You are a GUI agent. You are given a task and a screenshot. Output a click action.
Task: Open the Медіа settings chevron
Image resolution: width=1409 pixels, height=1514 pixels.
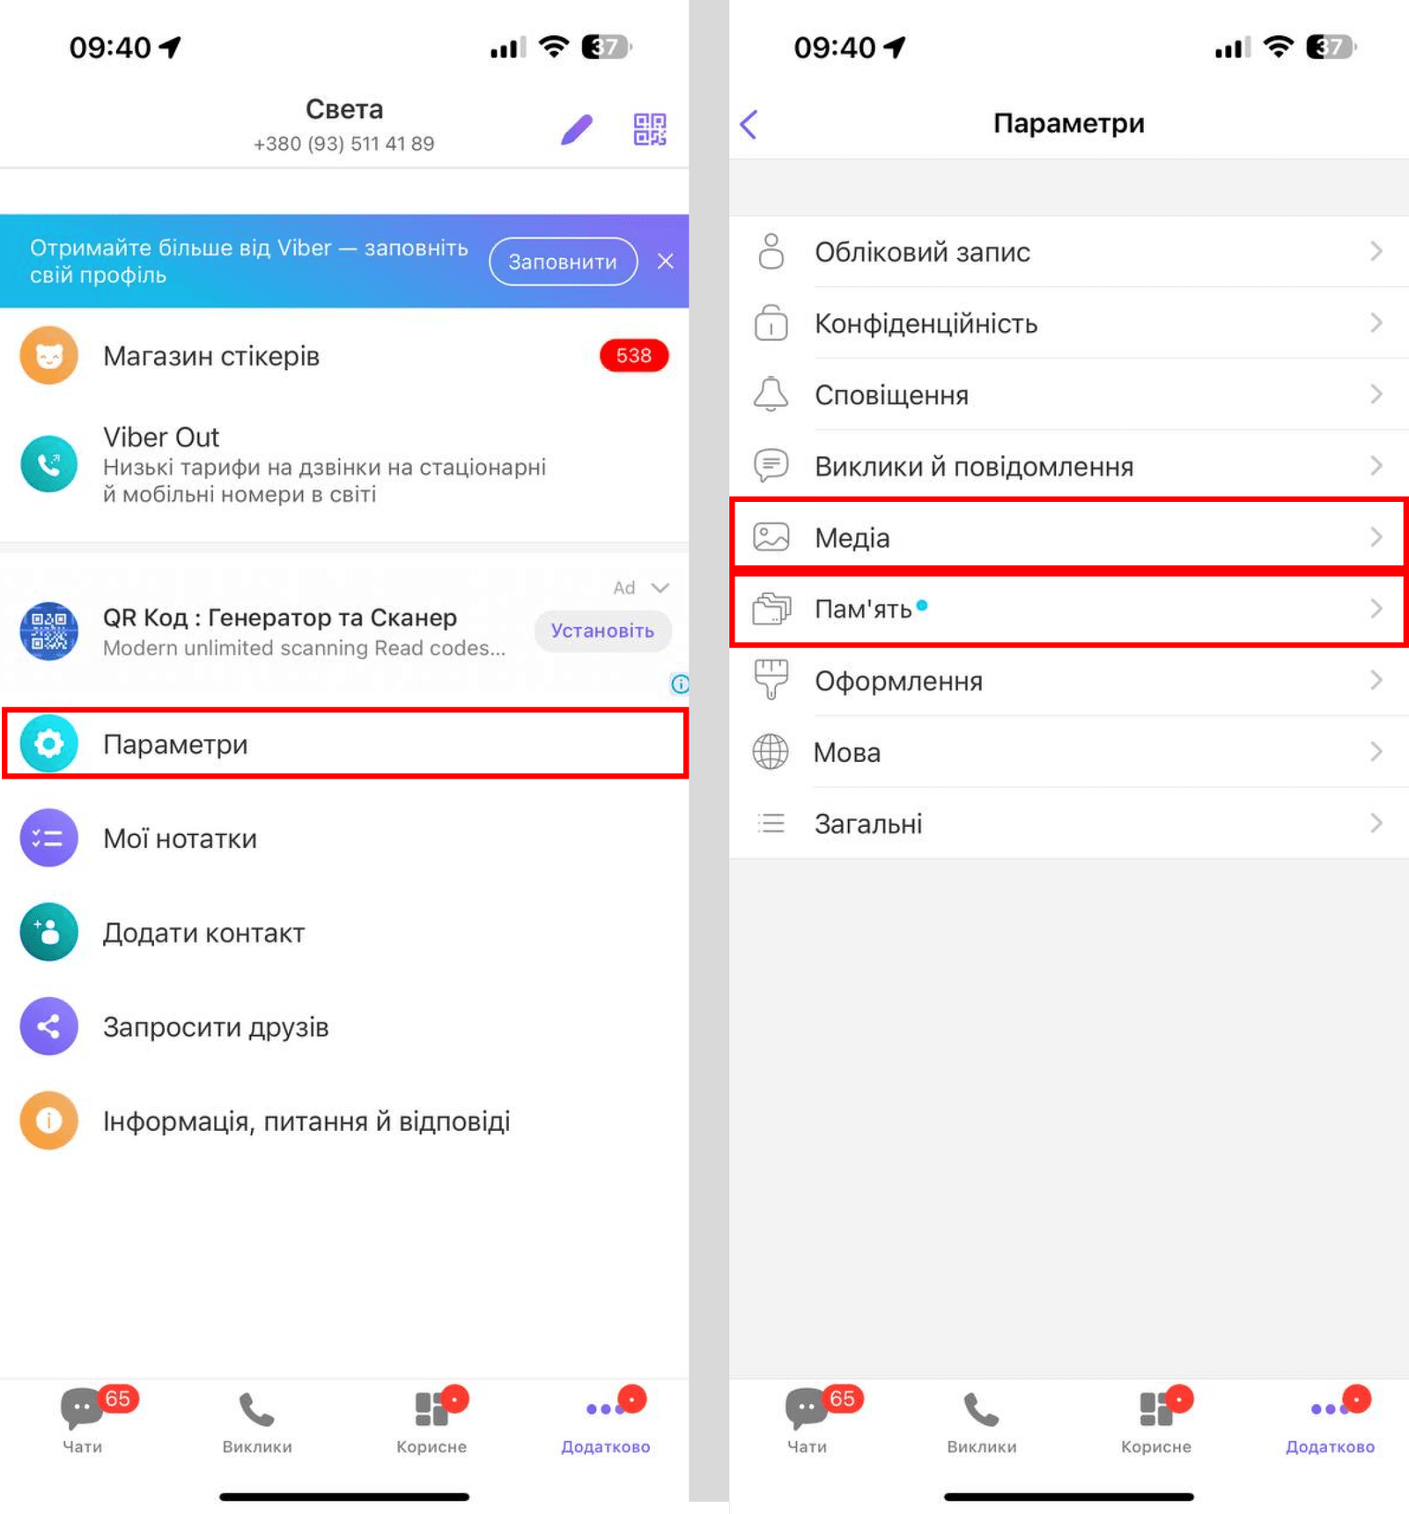click(1376, 537)
